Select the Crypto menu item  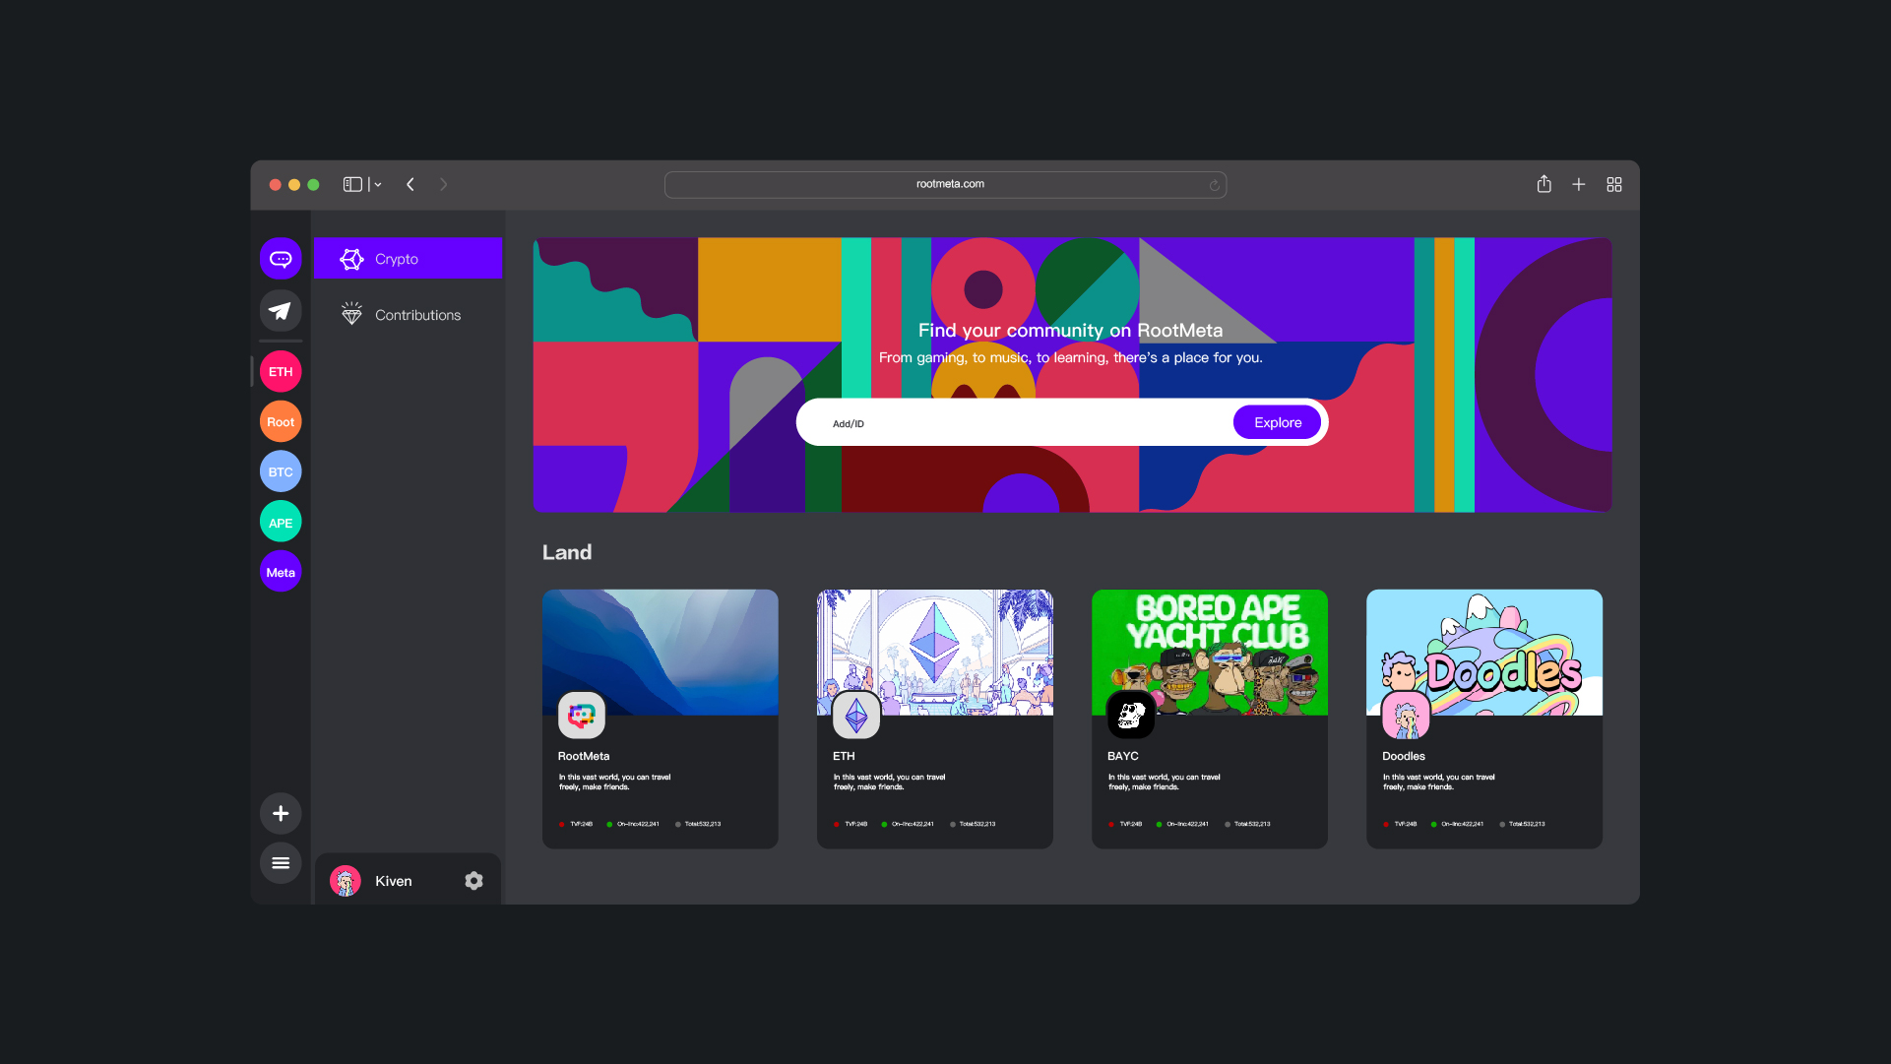(x=409, y=259)
